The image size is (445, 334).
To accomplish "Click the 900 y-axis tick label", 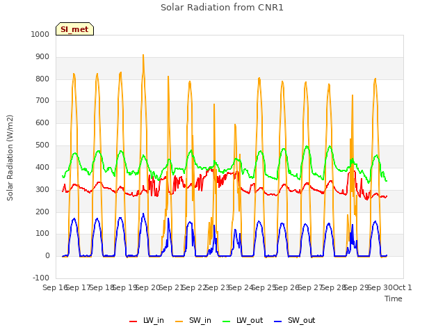I will point(42,57).
